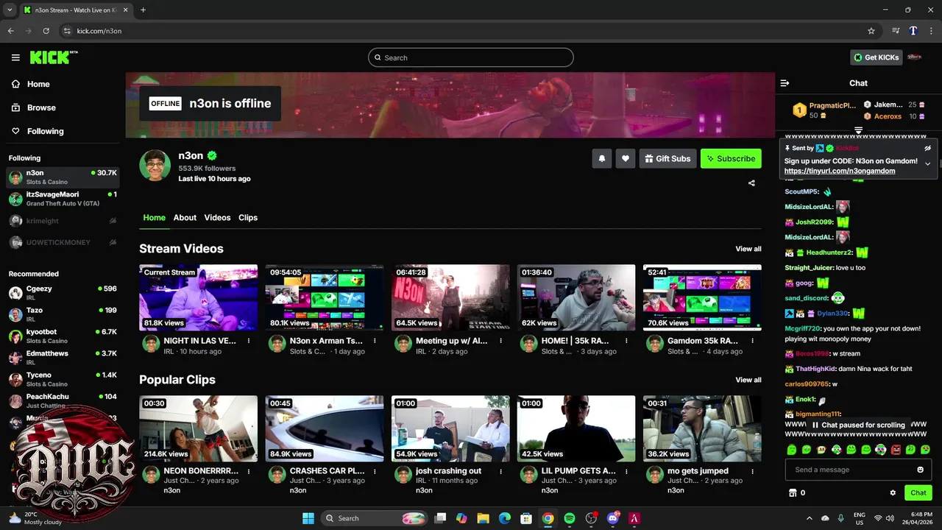
Task: Open options for Meeting up w/ video
Action: (500, 342)
